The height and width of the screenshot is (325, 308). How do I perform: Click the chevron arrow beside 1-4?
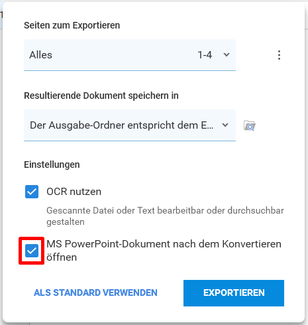[x=227, y=54]
